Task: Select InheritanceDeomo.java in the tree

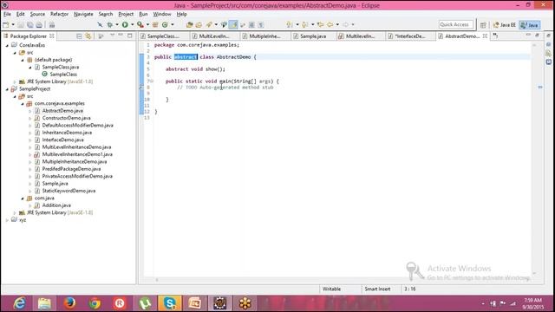Action: click(x=67, y=133)
